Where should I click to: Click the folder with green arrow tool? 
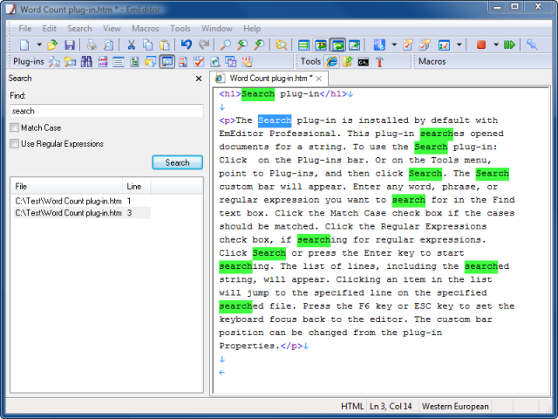pyautogui.click(x=347, y=62)
